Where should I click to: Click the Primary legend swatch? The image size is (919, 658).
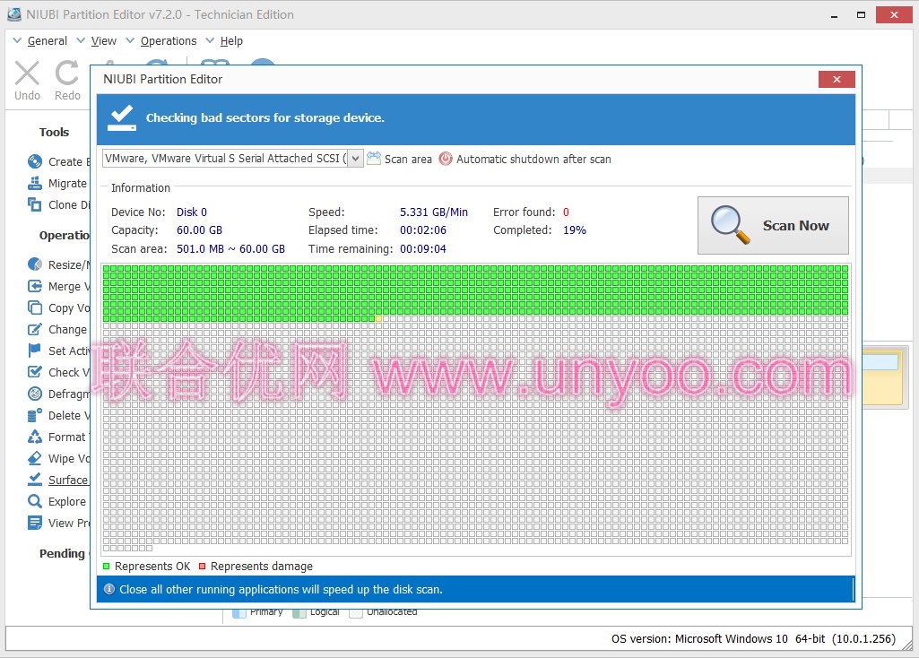coord(239,613)
